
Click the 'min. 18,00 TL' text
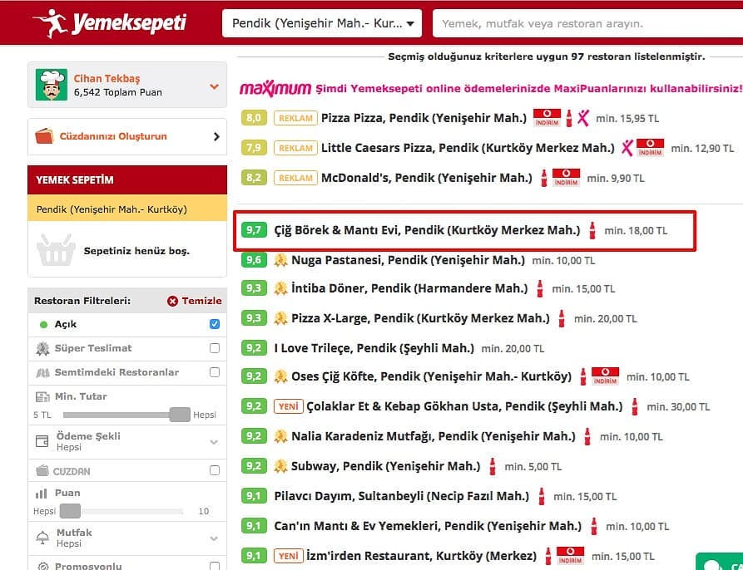pyautogui.click(x=636, y=231)
